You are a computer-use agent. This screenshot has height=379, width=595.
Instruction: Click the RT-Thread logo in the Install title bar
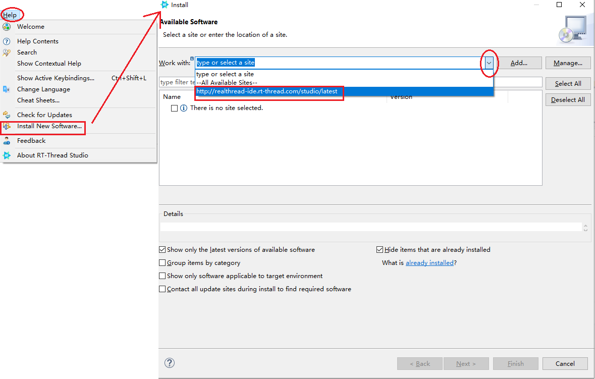[165, 5]
